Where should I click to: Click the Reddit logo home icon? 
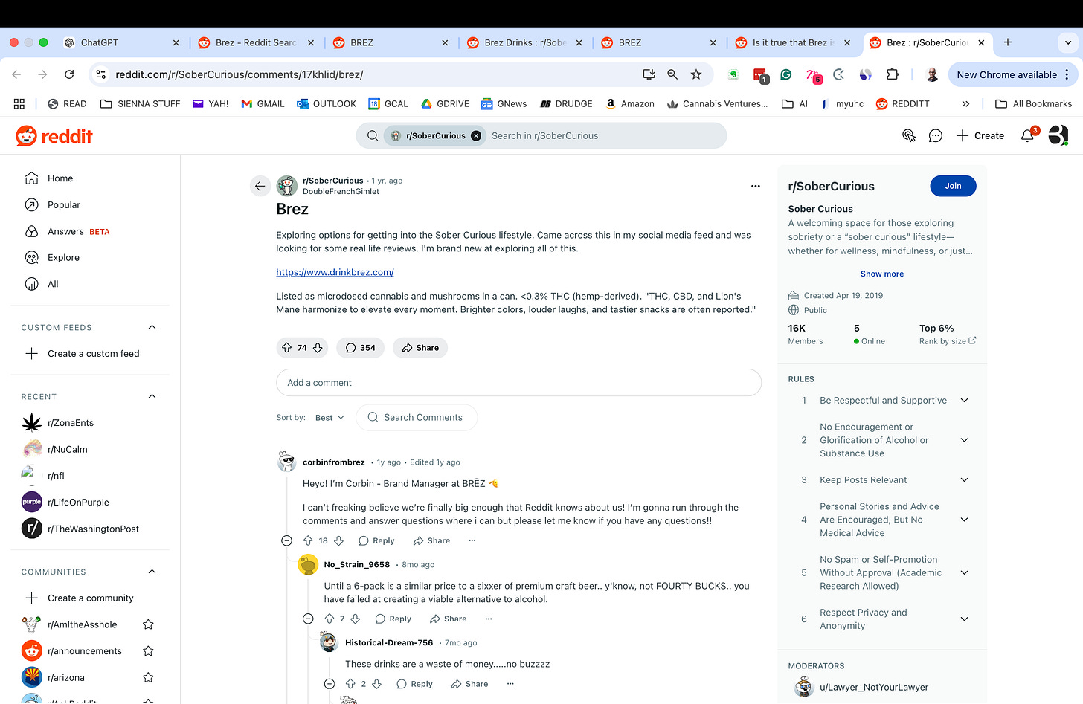54,136
